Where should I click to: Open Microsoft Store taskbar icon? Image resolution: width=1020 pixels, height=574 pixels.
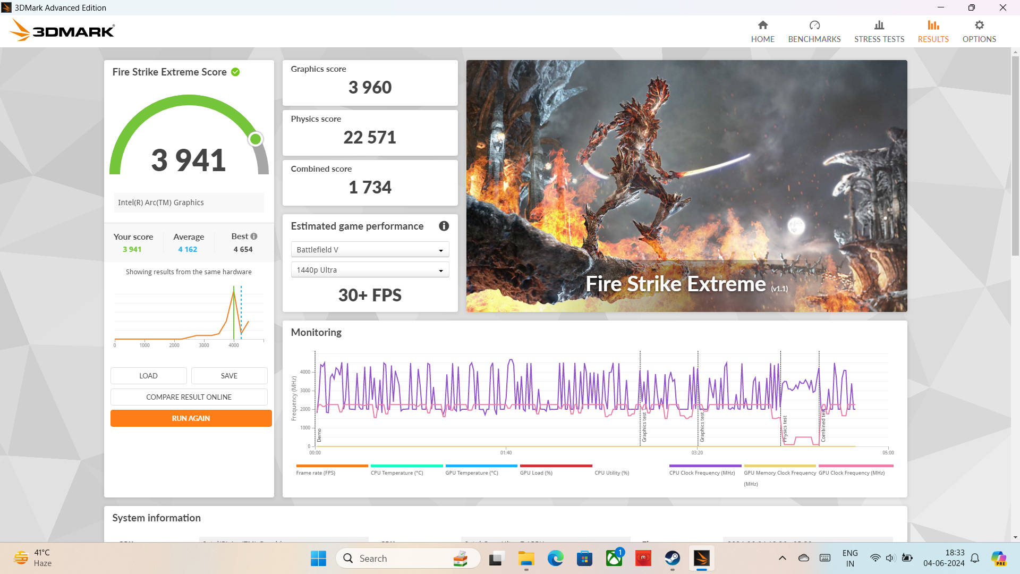coord(584,558)
